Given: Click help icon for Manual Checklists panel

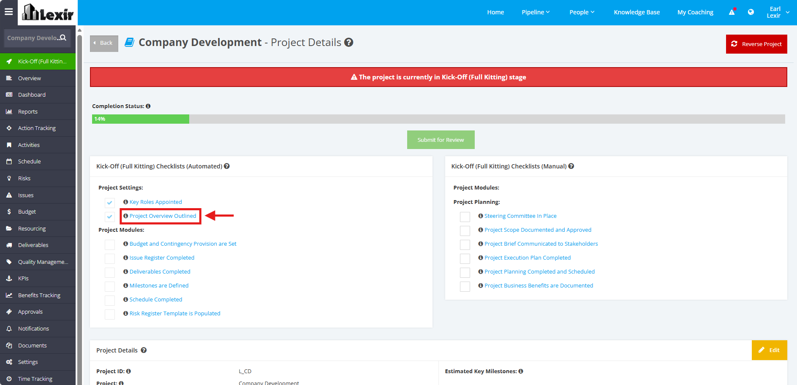Looking at the screenshot, I should click(571, 166).
